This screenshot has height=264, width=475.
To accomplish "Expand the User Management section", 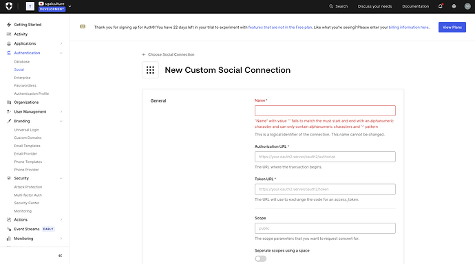I will pyautogui.click(x=61, y=111).
